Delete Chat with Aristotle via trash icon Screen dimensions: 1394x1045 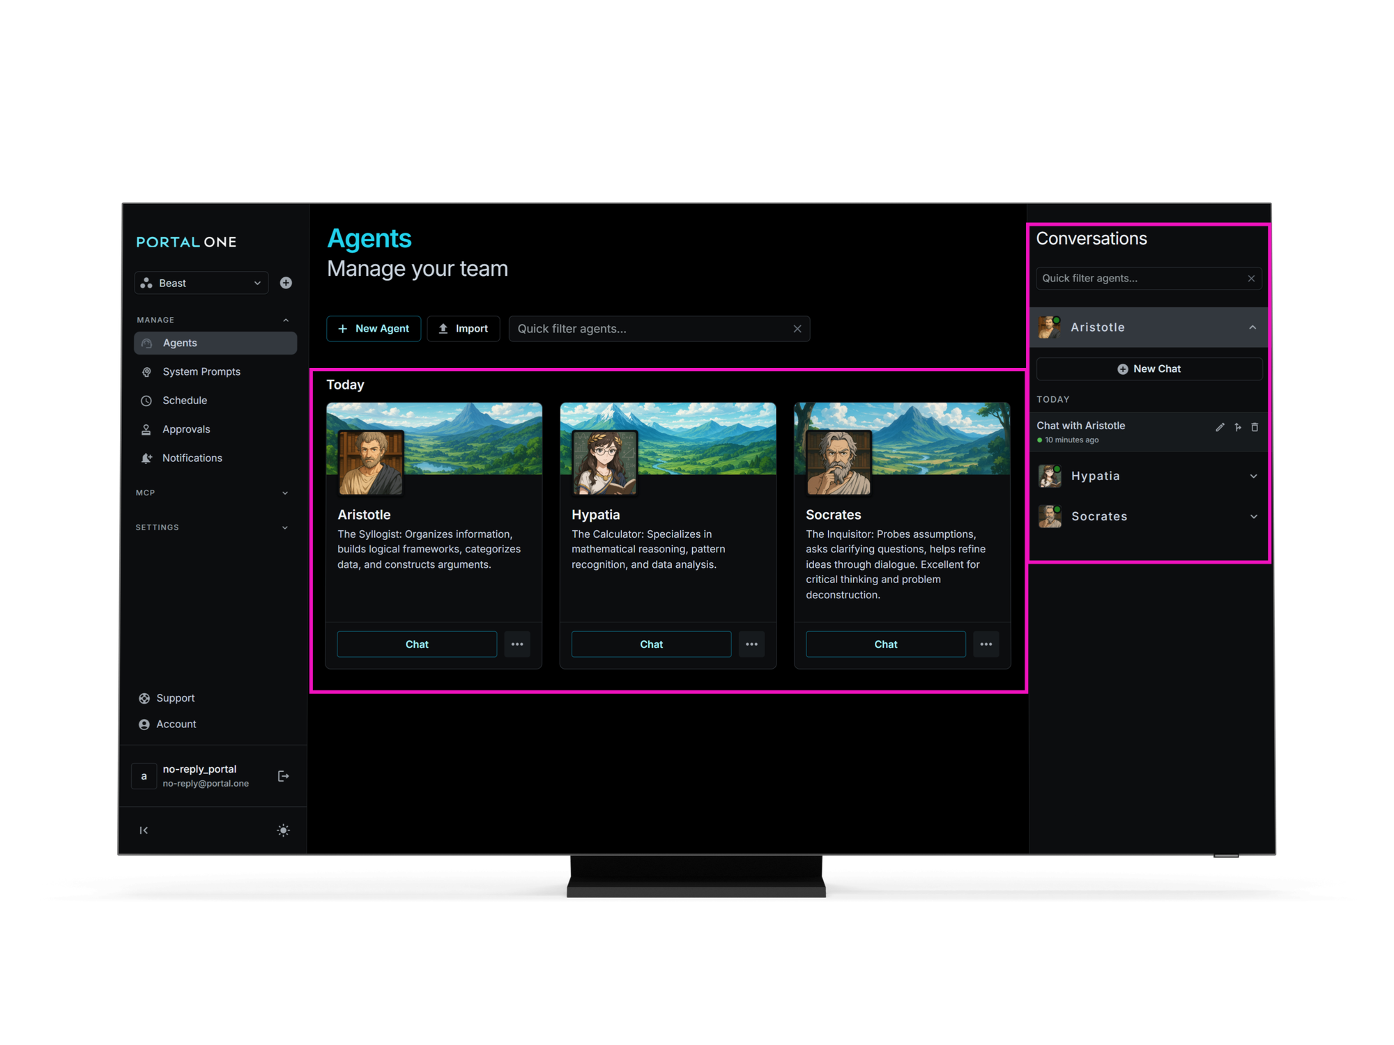pos(1255,427)
